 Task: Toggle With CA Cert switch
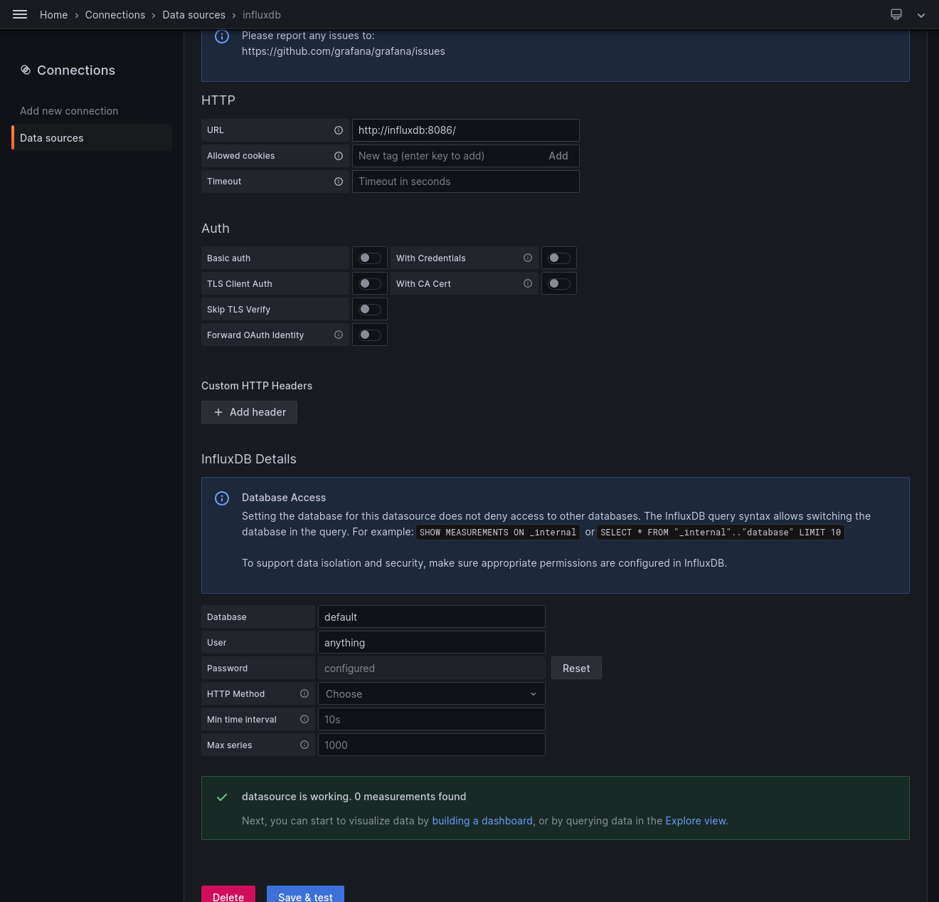(x=559, y=283)
